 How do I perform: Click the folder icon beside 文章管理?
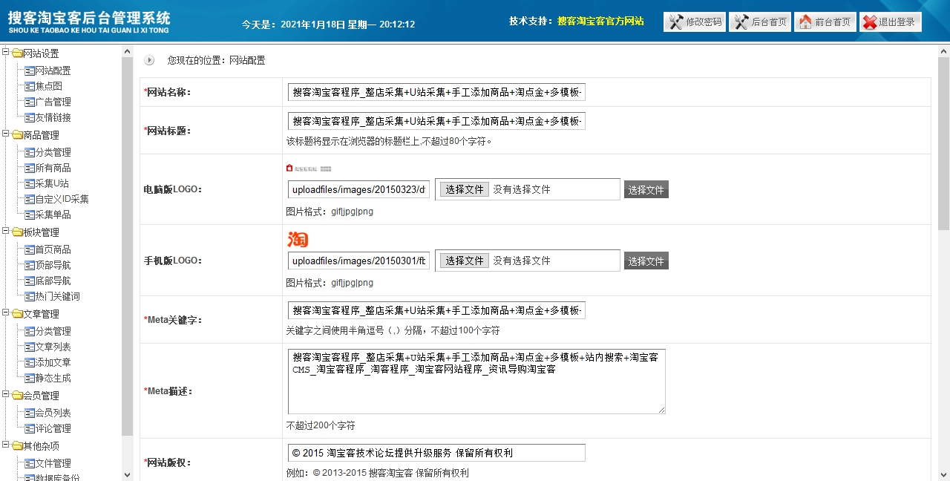17,314
